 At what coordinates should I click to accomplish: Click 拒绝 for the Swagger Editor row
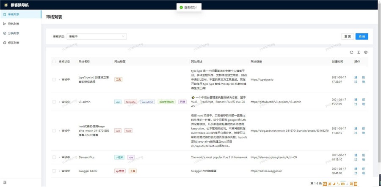363,171
